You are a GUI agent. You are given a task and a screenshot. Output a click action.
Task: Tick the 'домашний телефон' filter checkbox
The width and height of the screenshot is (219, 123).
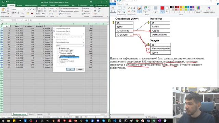click(x=60, y=52)
